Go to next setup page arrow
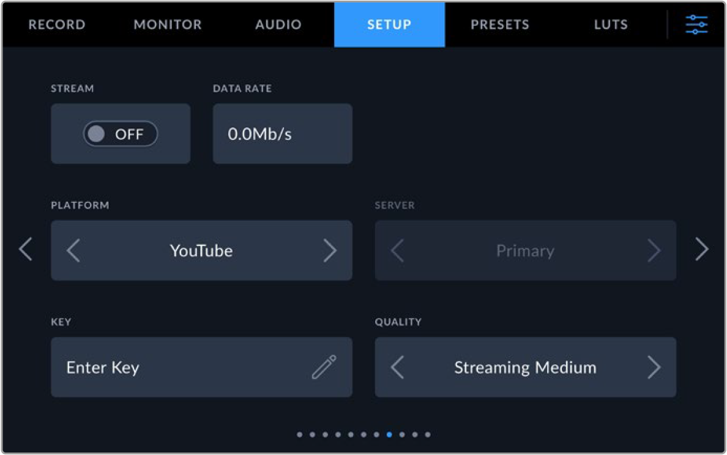 [x=701, y=250]
